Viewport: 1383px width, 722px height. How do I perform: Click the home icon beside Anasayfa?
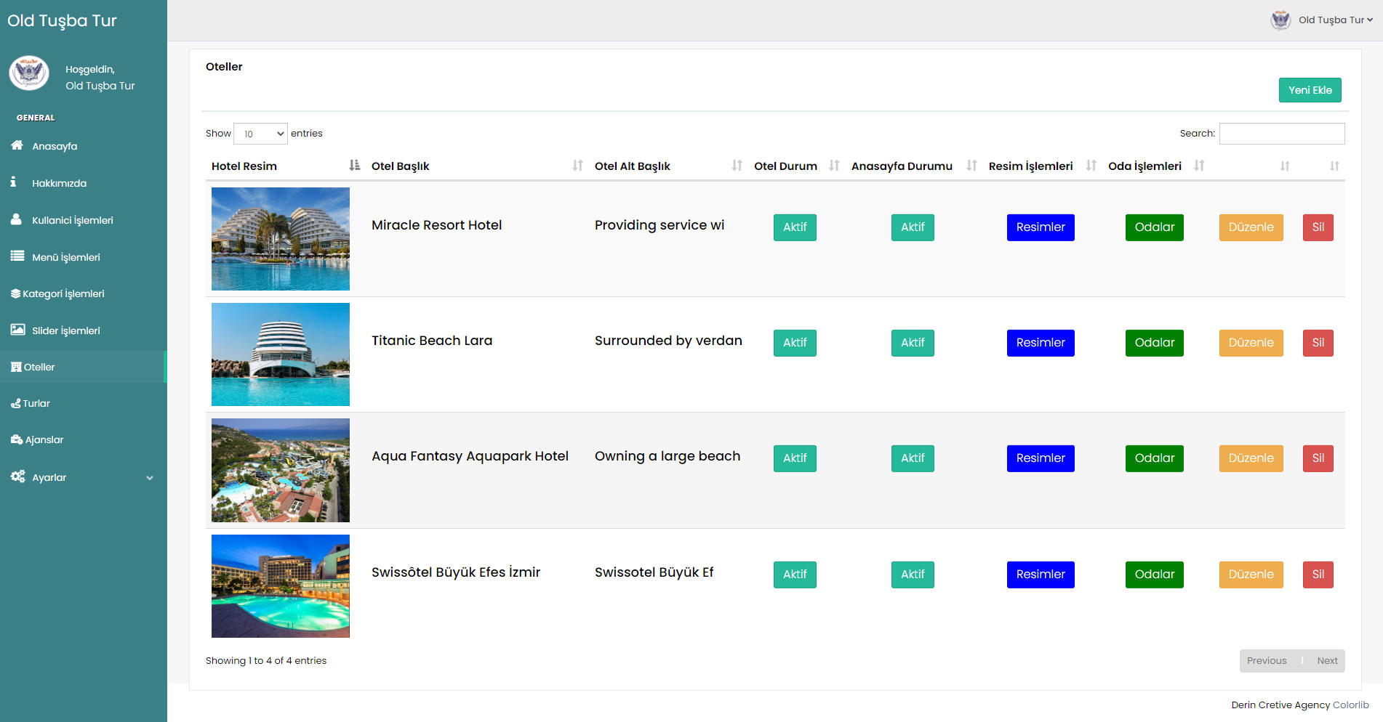pyautogui.click(x=17, y=145)
